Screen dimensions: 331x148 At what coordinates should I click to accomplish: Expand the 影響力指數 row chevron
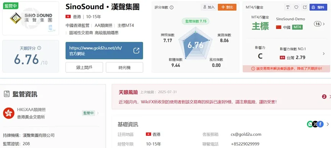click(324, 54)
